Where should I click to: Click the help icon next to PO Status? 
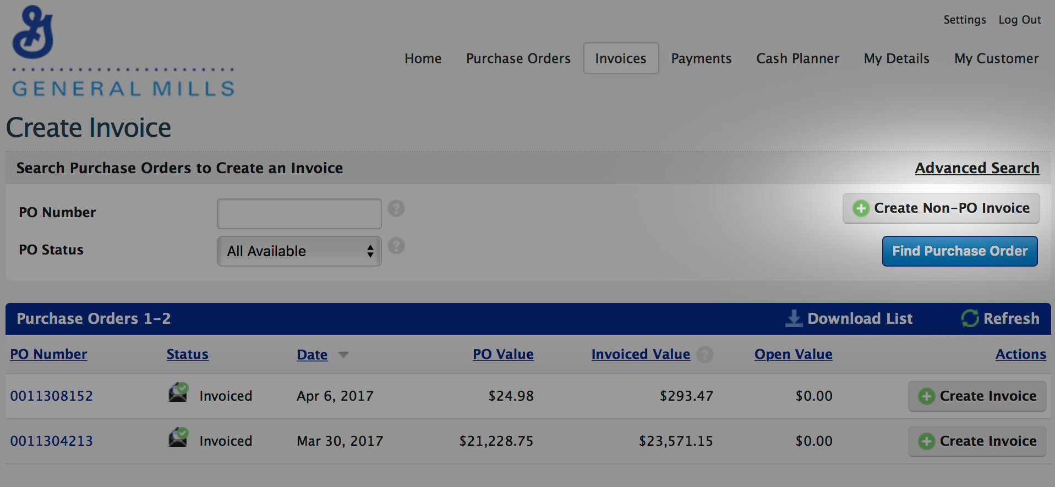[396, 246]
